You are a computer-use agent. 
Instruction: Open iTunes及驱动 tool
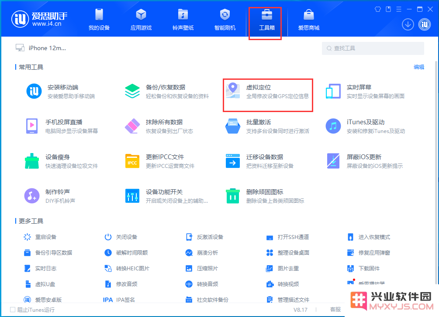click(365, 126)
